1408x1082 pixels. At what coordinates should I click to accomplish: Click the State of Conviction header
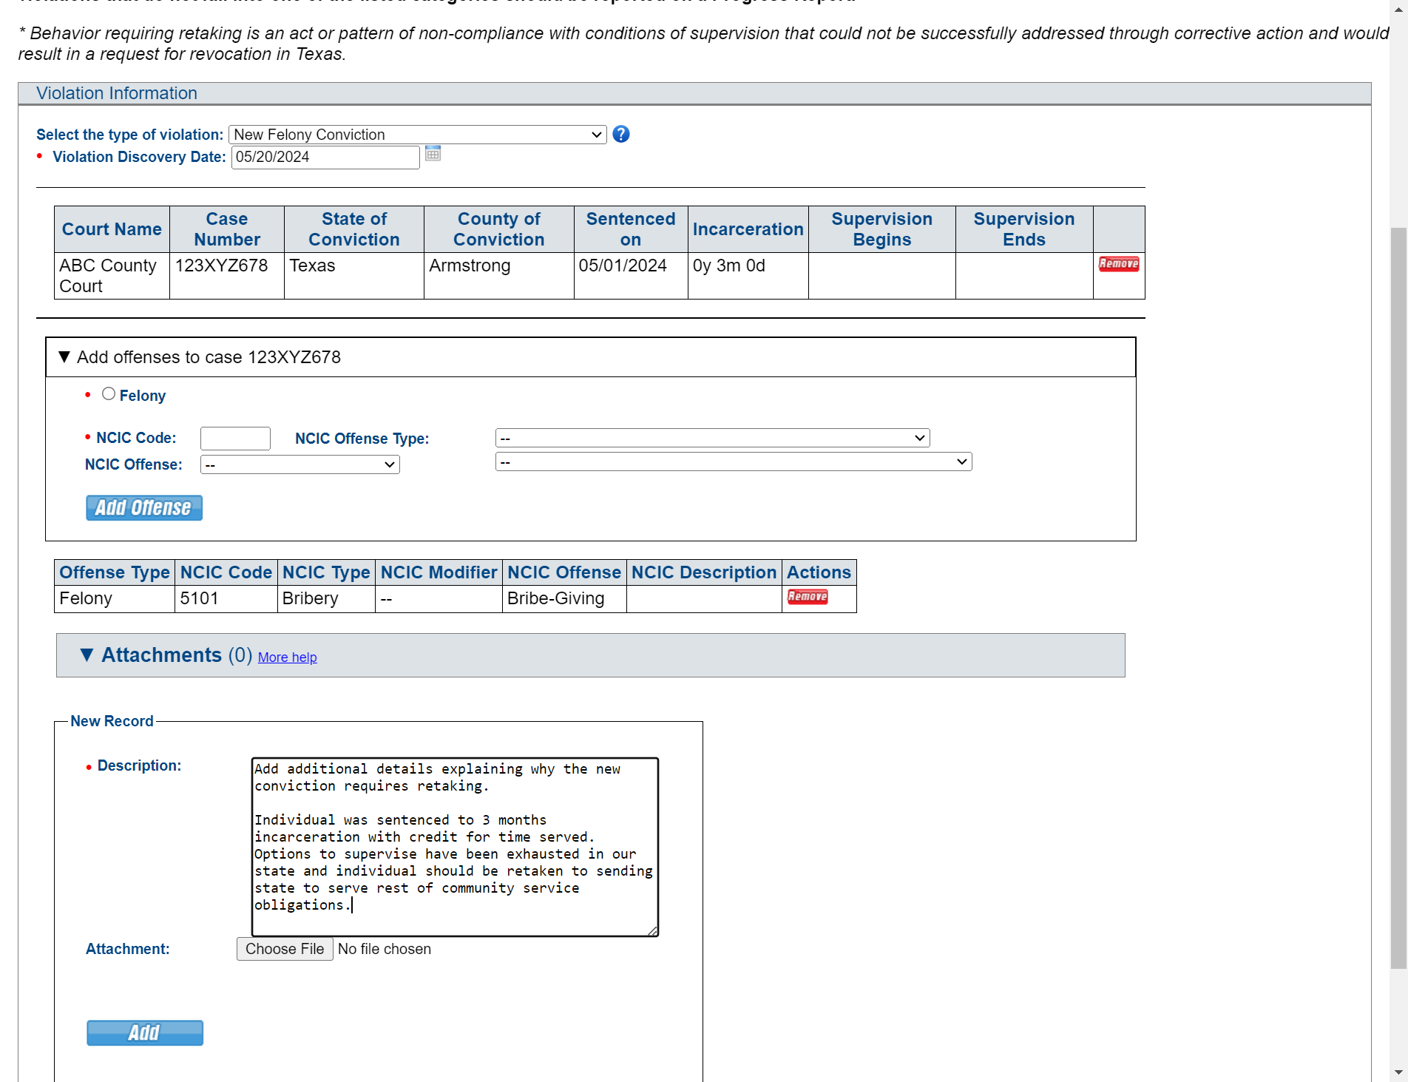(x=354, y=229)
